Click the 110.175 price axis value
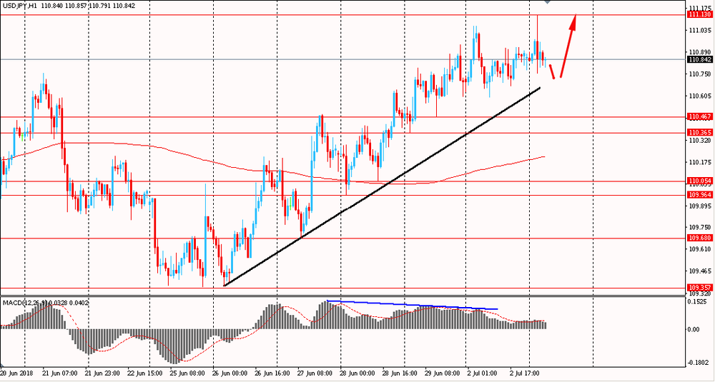Viewport: 715px width, 382px height. (701, 162)
